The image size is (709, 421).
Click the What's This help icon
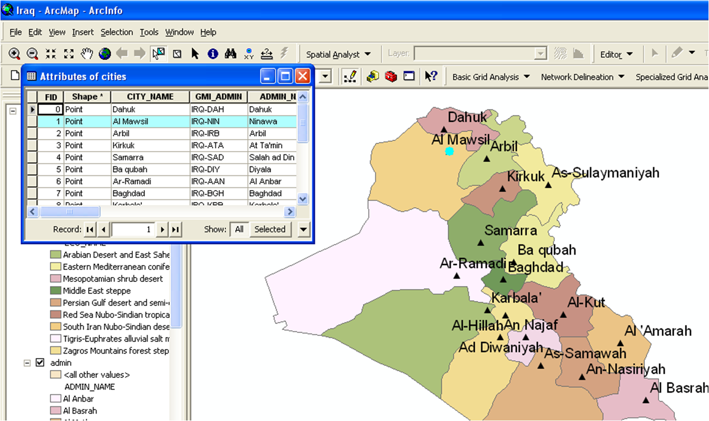coord(431,77)
